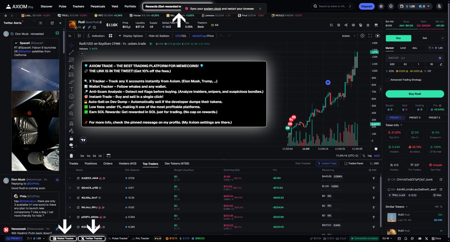Click the AMOUNT input field
Viewport: 450px width, 242px height.
415,58
